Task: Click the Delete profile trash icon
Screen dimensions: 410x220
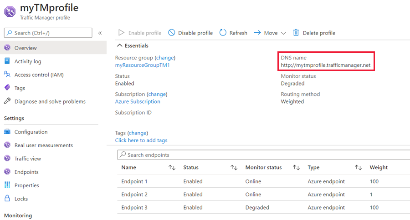Action: pos(296,33)
